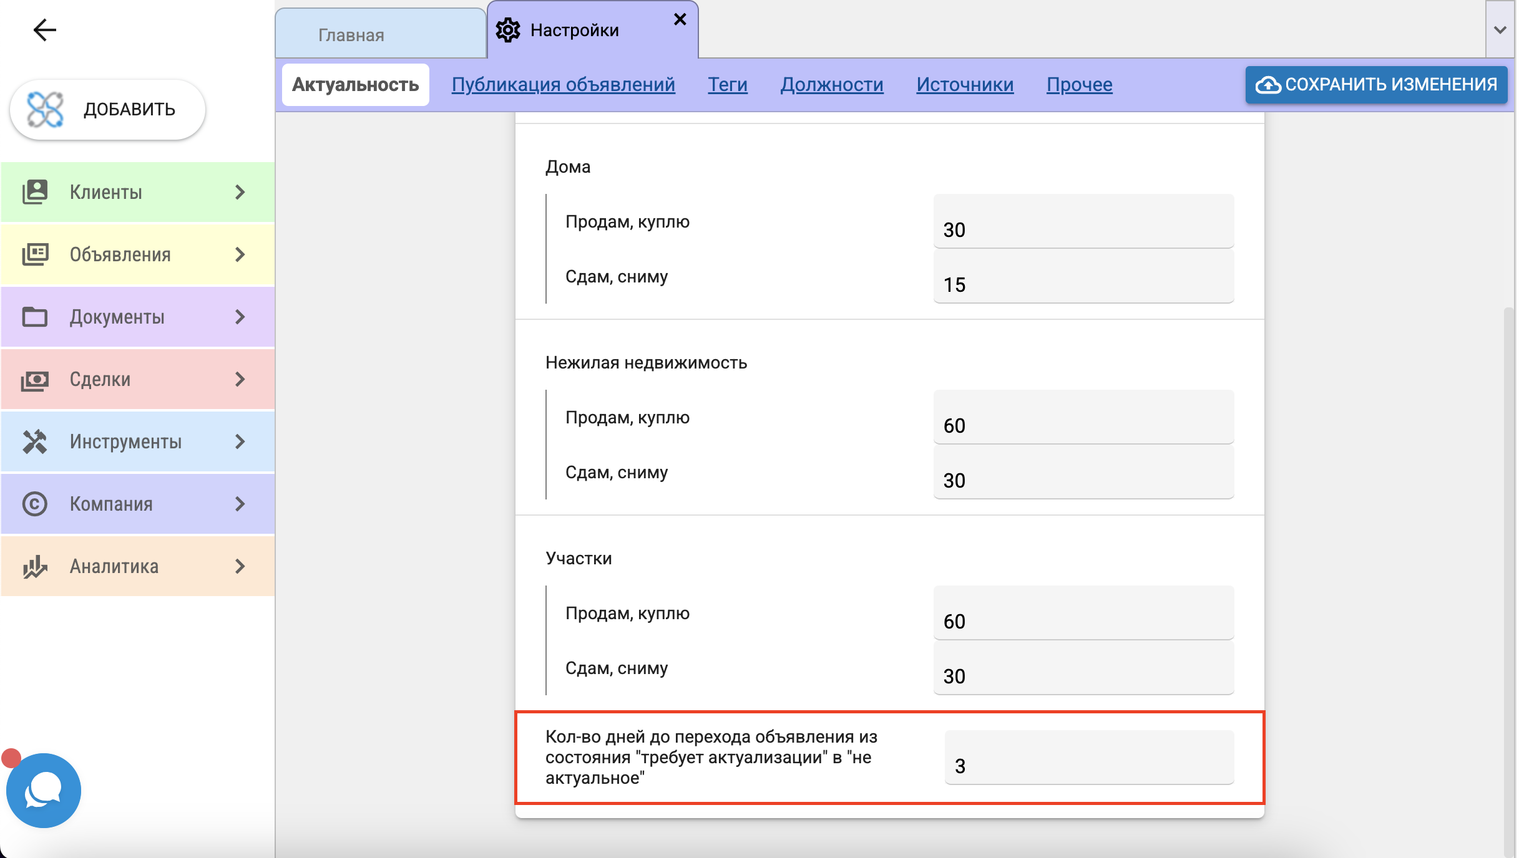Screen dimensions: 1519x858
Task: Expand the Клиенты menu chevron
Action: pyautogui.click(x=240, y=192)
